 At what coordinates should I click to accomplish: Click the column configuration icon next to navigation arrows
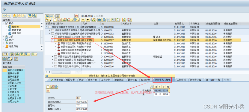pyautogui.click(x=58, y=16)
